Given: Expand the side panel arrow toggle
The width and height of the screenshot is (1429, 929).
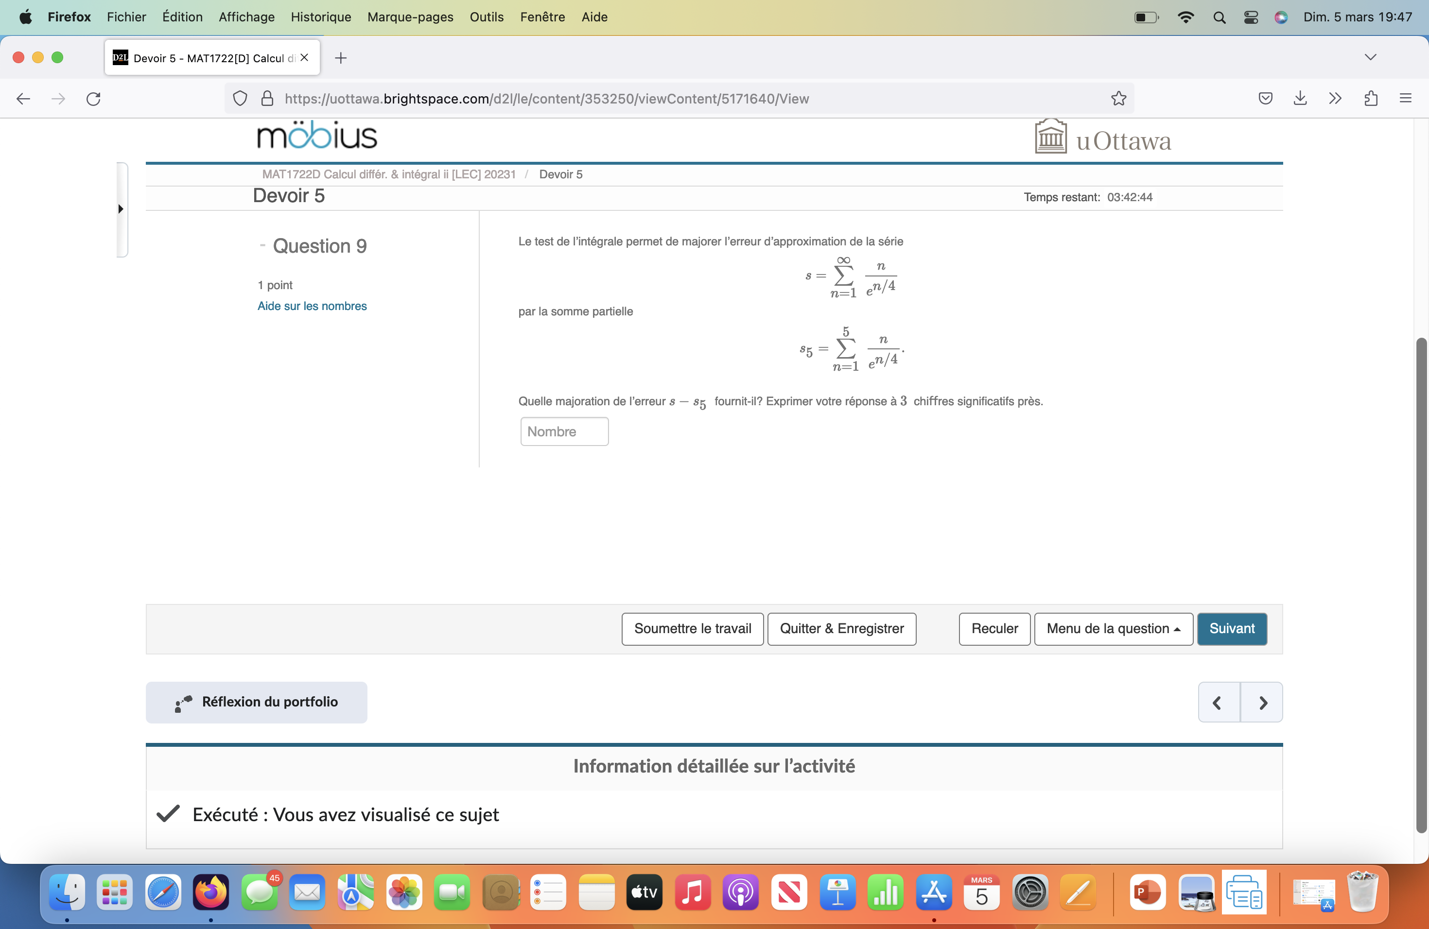Looking at the screenshot, I should point(122,209).
